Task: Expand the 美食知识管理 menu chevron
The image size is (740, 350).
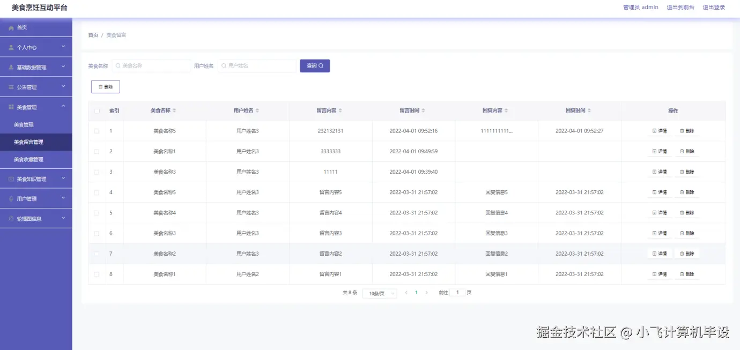Action: (x=63, y=178)
